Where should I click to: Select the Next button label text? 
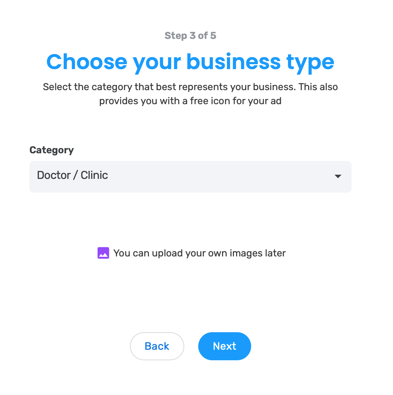225,346
